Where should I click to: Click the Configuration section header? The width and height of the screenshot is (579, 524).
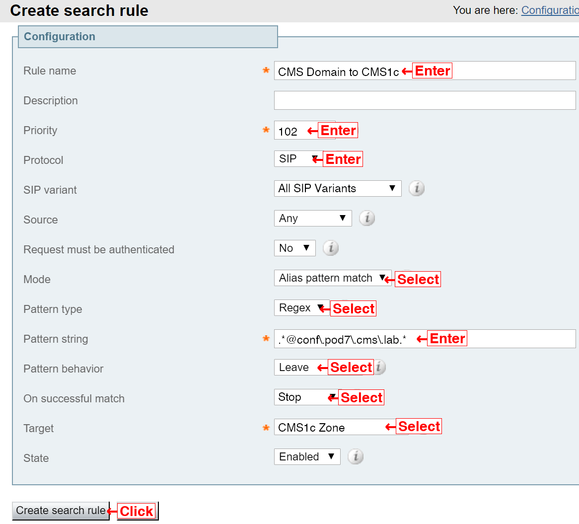click(147, 37)
